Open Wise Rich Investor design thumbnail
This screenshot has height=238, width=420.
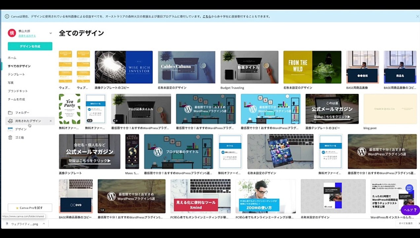pos(123,67)
